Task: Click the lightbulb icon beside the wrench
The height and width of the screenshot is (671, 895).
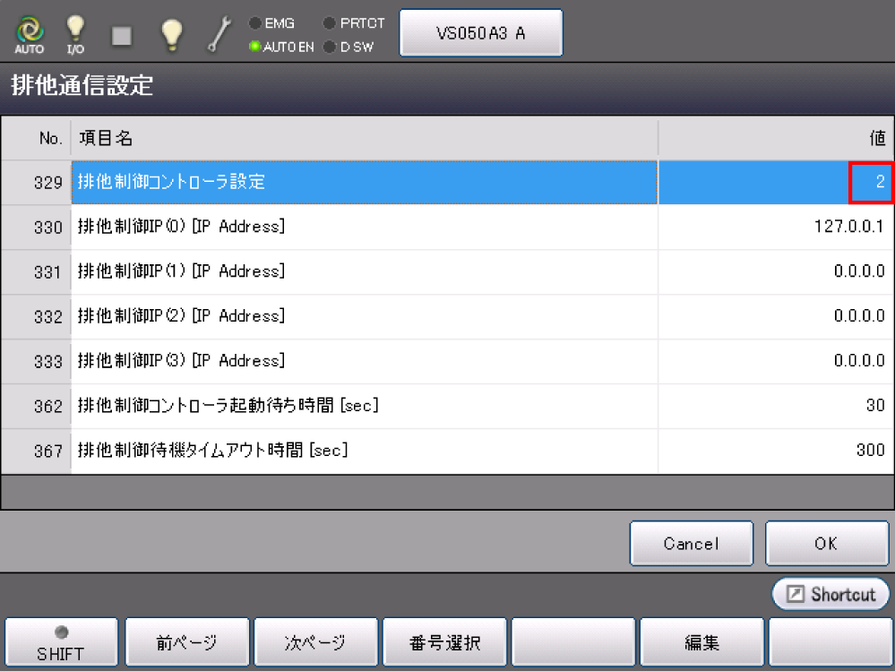Action: pyautogui.click(x=170, y=34)
